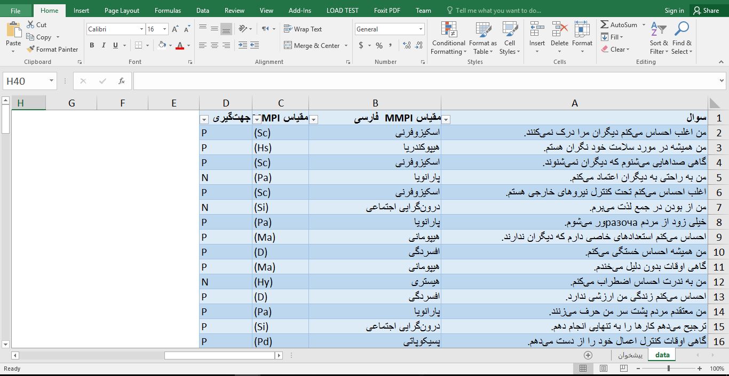Open Find & Select menu
The width and height of the screenshot is (729, 376).
tap(682, 38)
